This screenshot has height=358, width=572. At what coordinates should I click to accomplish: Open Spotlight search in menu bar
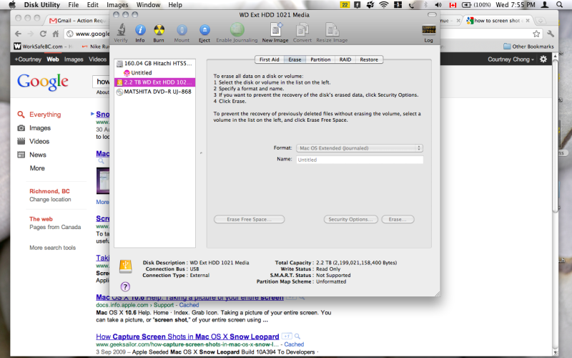(559, 5)
